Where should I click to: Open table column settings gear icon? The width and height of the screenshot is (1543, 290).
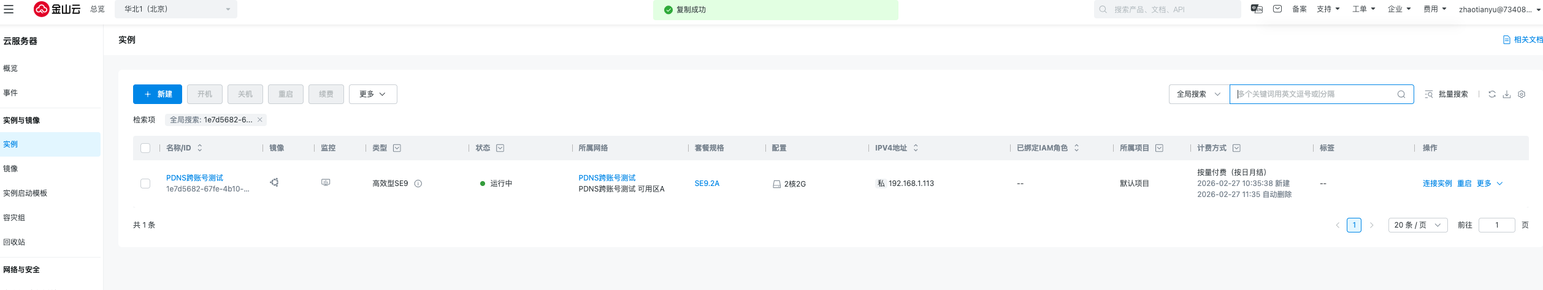click(1522, 94)
